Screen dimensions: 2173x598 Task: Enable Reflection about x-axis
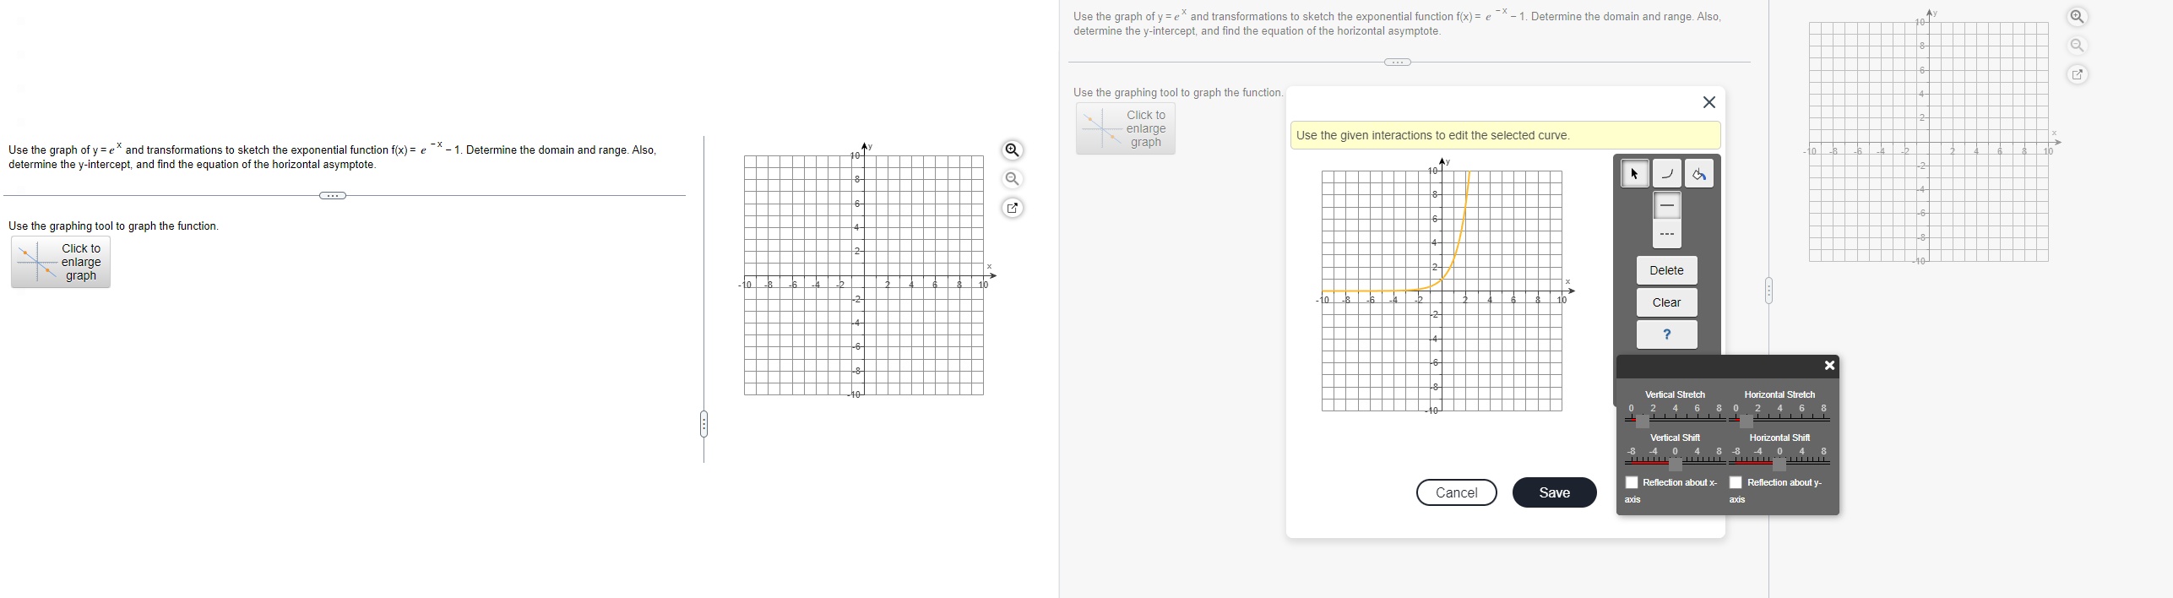pos(1633,482)
